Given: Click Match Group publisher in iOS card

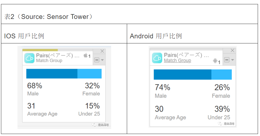Looking at the screenshot, I should tap(49, 61).
